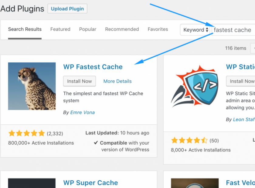Click the WP Super Cache title link
The image size is (255, 188).
(x=90, y=183)
